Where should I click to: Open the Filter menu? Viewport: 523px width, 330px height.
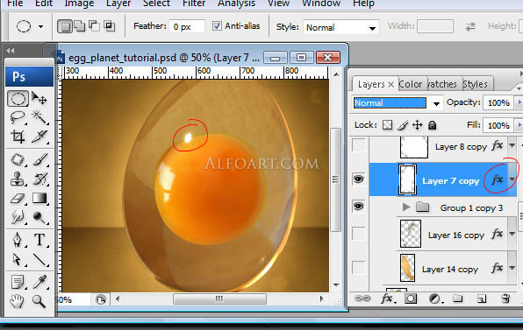[x=194, y=4]
